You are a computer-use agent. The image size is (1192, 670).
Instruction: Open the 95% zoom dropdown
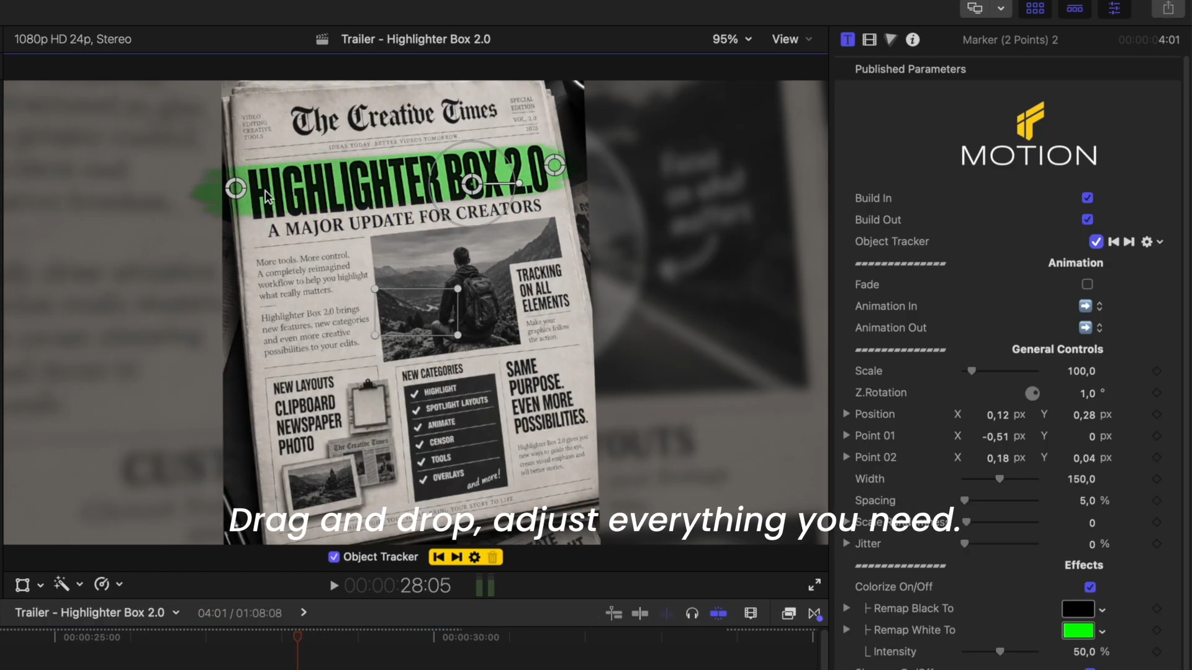pyautogui.click(x=732, y=39)
